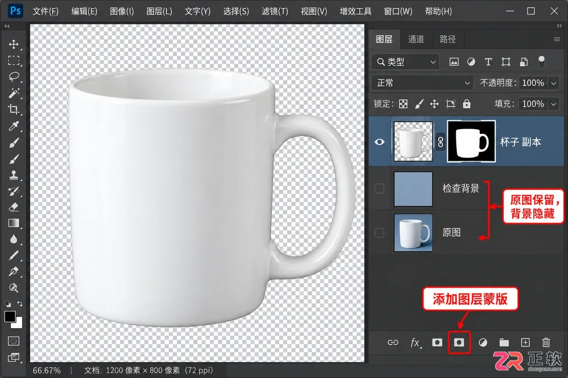
Task: Click the 不透明度 100% field
Action: (x=533, y=83)
